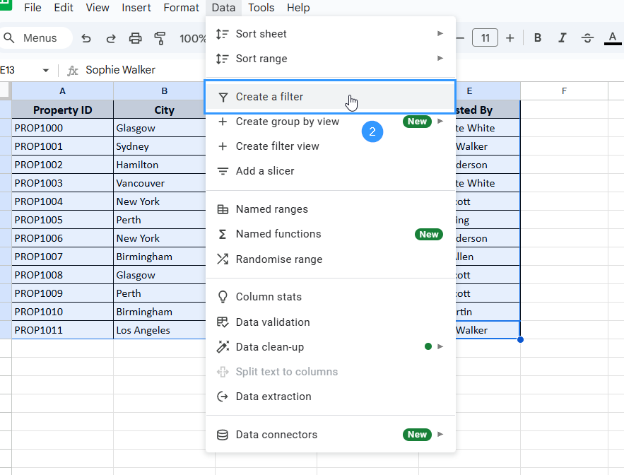Expand the Data connectors submenu arrow
Screen dimensions: 624x475
pyautogui.click(x=440, y=434)
